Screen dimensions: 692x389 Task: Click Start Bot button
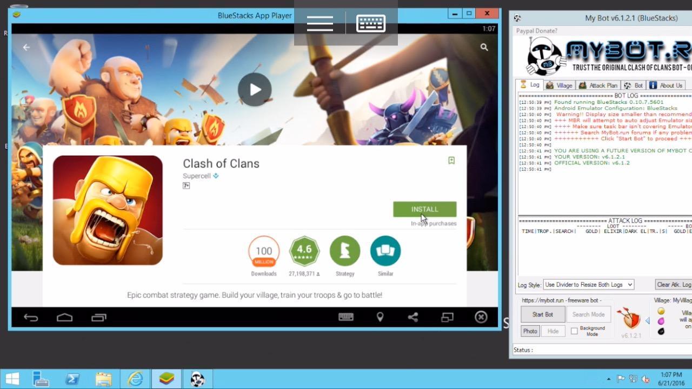[x=543, y=314]
